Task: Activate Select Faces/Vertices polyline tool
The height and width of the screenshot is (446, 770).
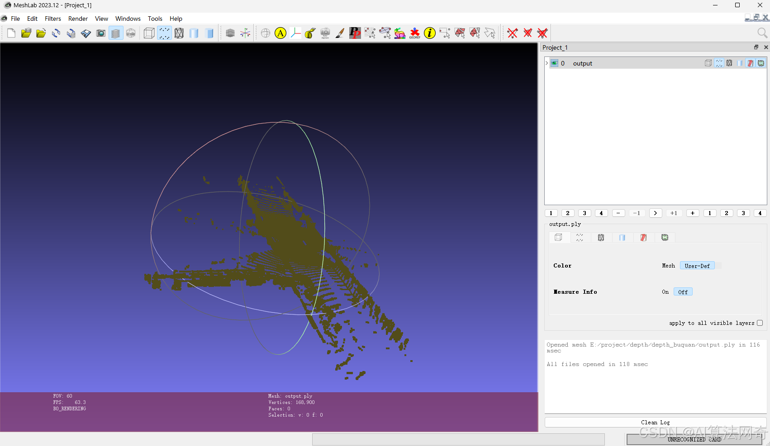Action: click(490, 33)
